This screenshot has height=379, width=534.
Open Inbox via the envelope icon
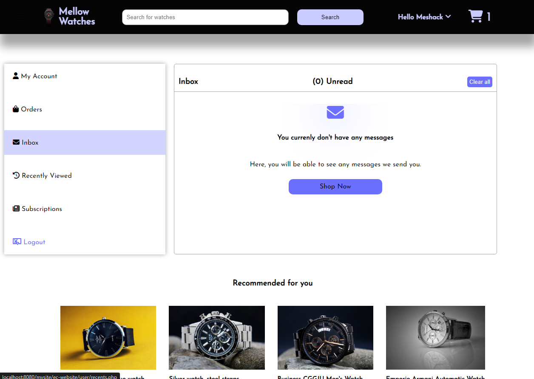tap(16, 142)
